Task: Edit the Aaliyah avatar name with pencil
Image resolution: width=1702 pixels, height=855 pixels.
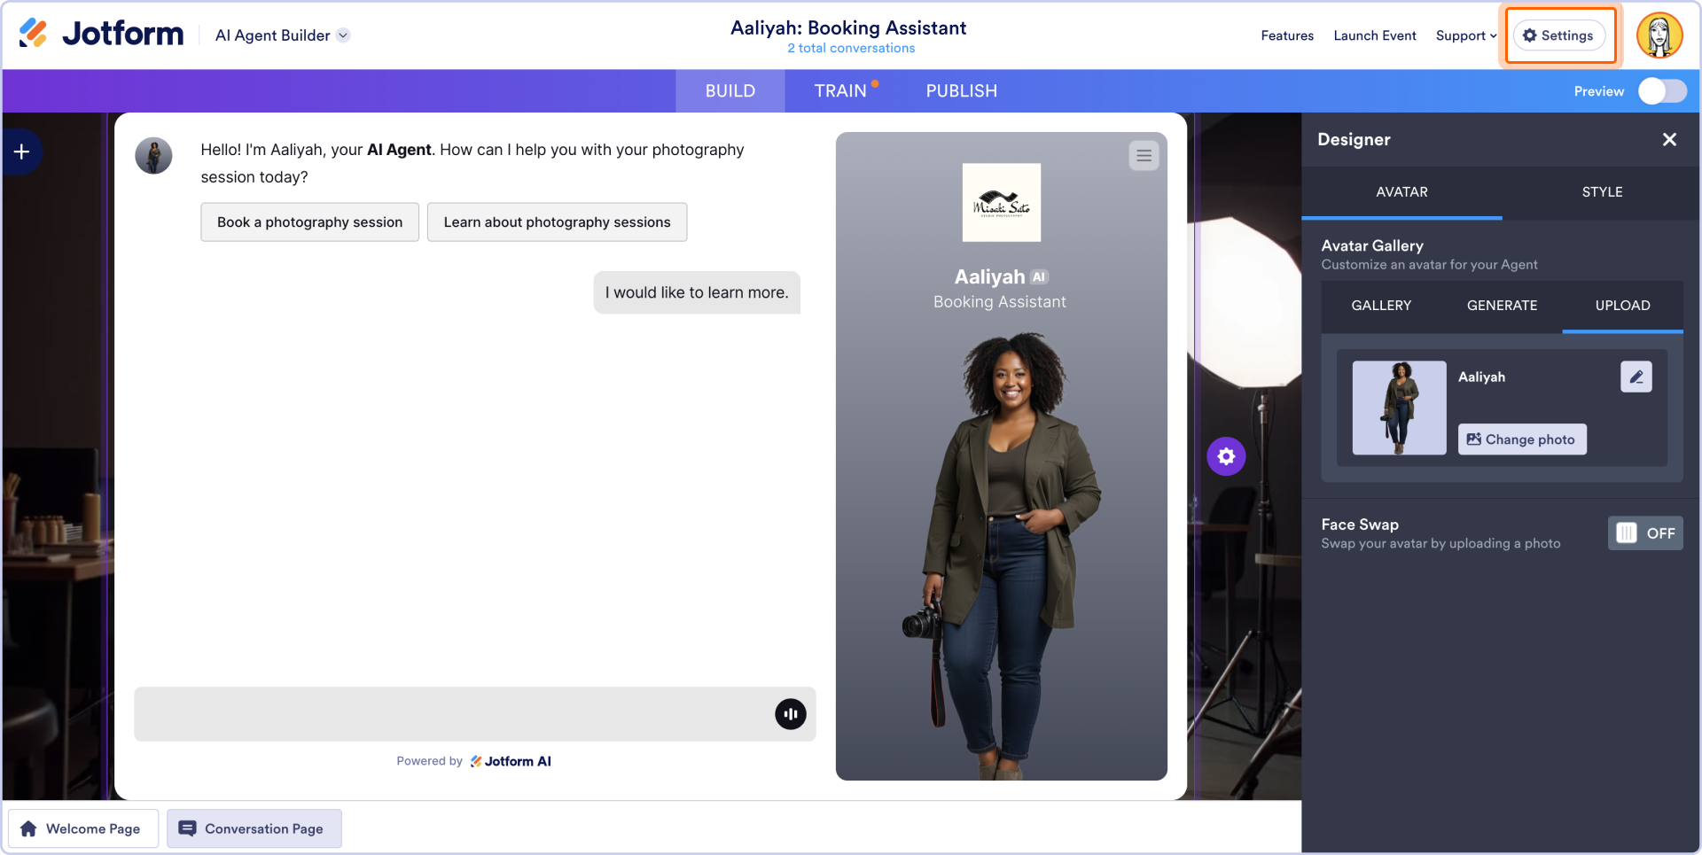Action: click(1636, 377)
